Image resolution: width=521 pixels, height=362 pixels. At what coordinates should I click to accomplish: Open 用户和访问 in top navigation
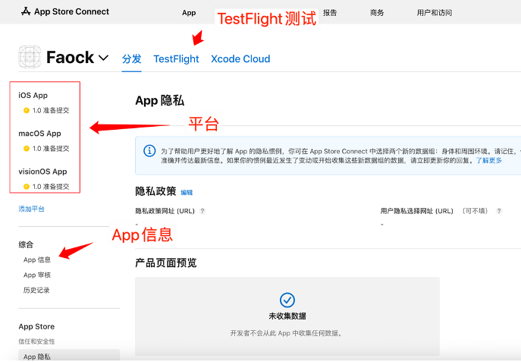[x=435, y=13]
